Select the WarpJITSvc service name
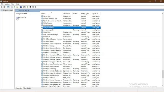Image resolution: width=164 pixels, height=92 pixels. 47,32
